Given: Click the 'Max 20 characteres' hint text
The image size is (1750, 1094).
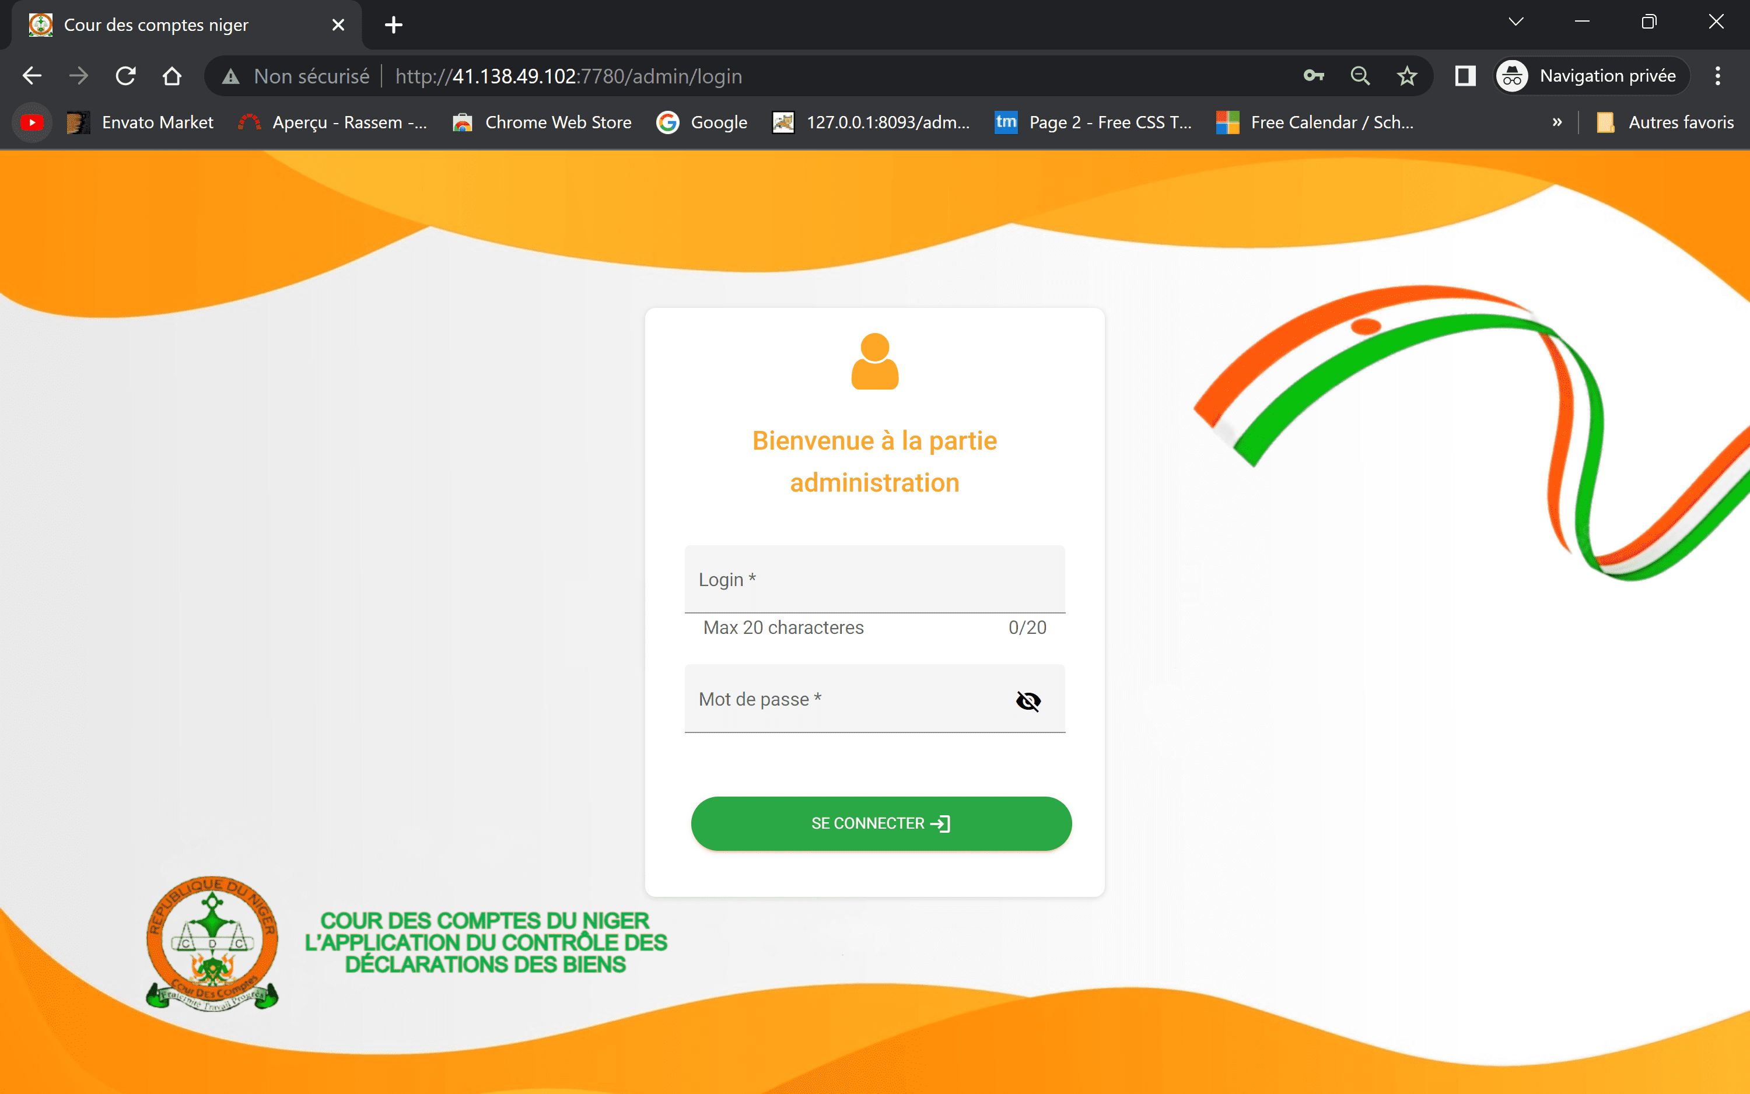Looking at the screenshot, I should 783,627.
